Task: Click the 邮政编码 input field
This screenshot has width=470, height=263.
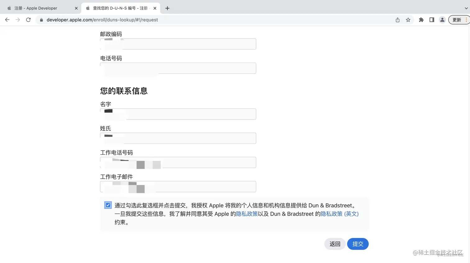Action: point(178,44)
